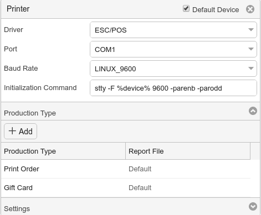Toggle the Default Device checkbox
This screenshot has width=261, height=215.
click(x=186, y=8)
